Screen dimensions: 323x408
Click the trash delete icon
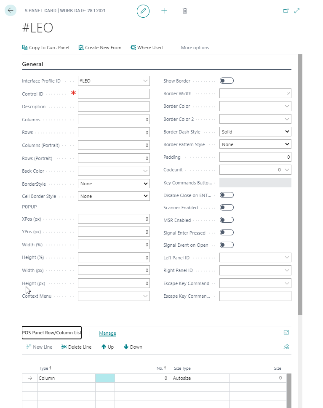pyautogui.click(x=185, y=11)
